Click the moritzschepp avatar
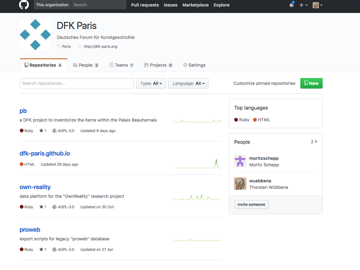The width and height of the screenshot is (360, 270). 240,161
